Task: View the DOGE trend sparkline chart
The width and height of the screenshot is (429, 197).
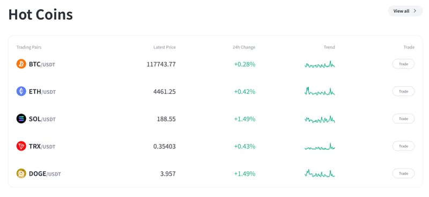Action: coord(320,173)
